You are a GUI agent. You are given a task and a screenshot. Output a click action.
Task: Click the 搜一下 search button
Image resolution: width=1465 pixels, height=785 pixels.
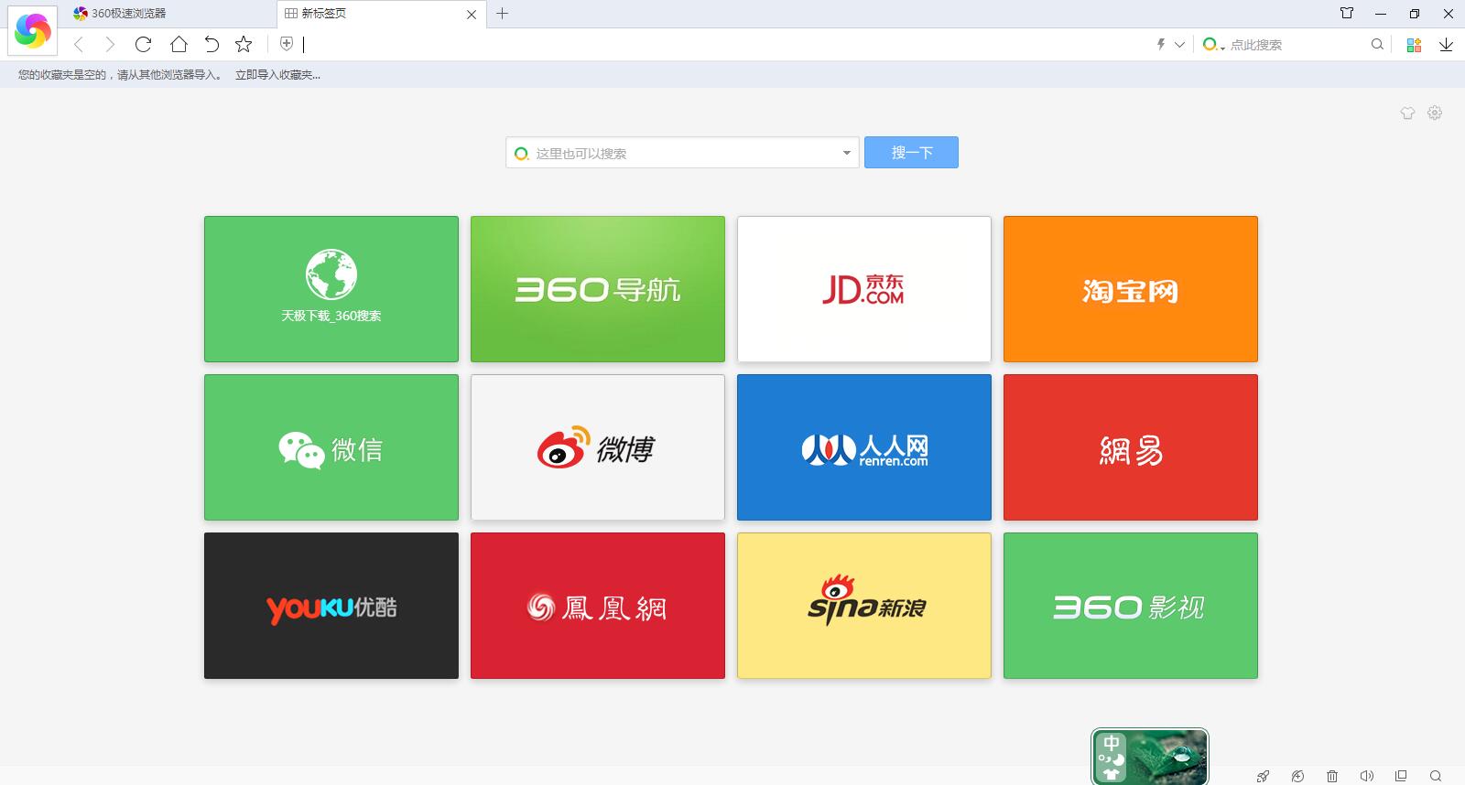[x=911, y=153]
